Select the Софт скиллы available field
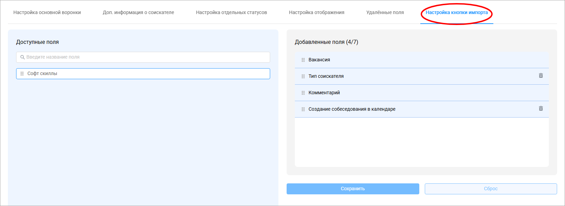 143,74
